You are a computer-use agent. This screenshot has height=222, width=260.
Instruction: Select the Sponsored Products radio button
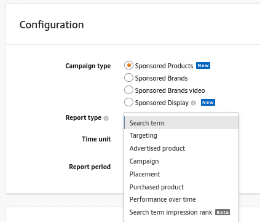128,66
